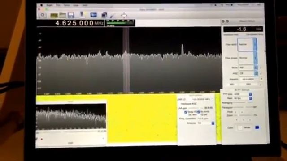The width and height of the screenshot is (287, 161).
Task: Open the Tools menu
Action: coord(67,5)
